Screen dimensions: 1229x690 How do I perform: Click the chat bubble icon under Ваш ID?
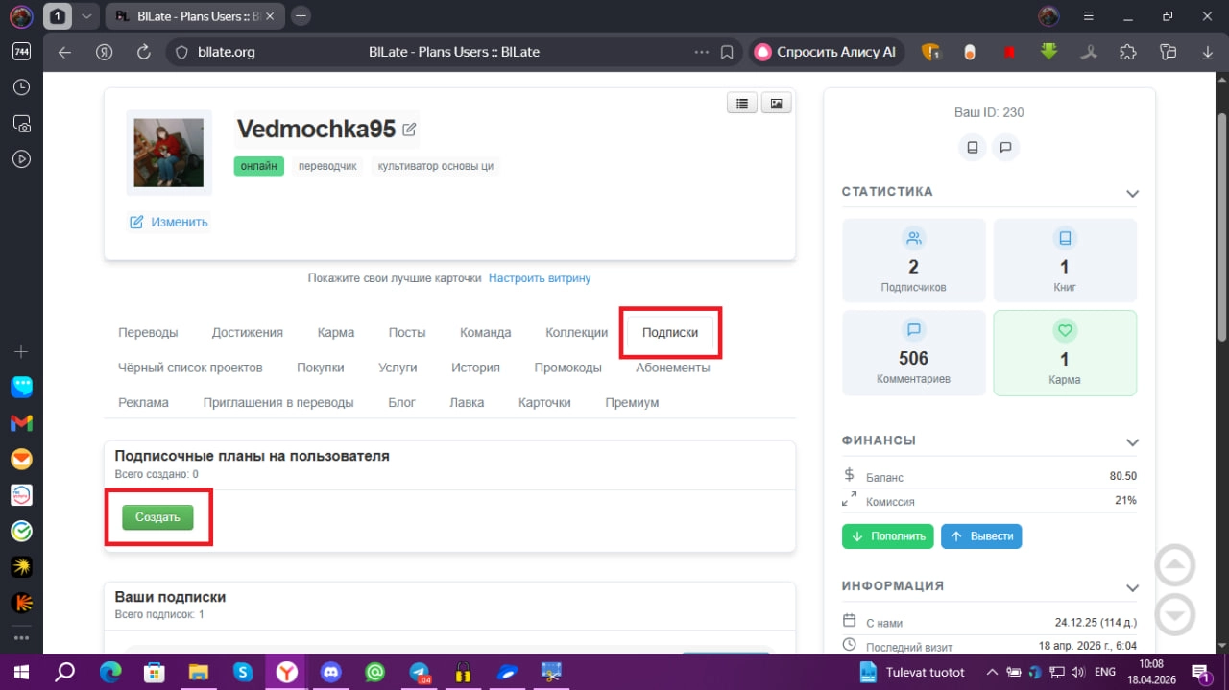click(x=1005, y=148)
